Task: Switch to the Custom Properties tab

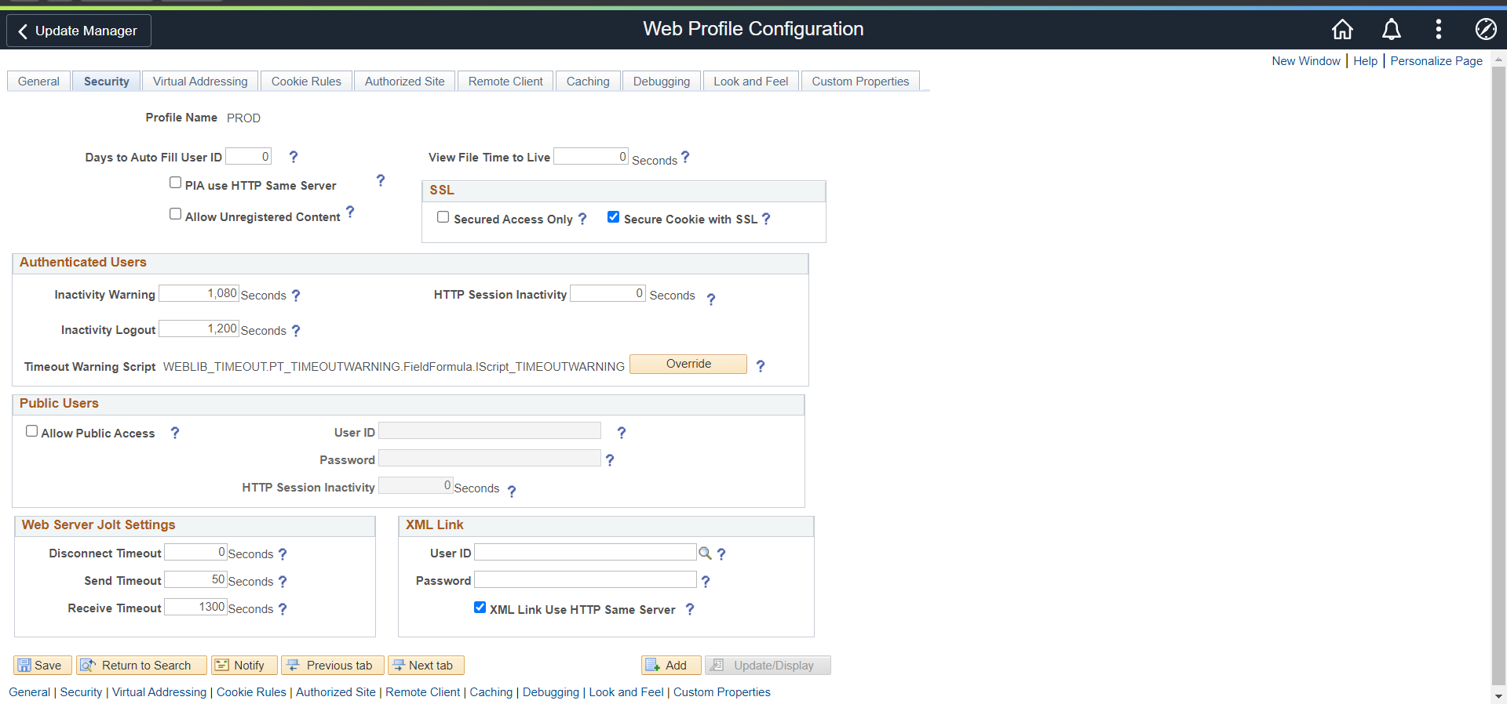Action: [860, 82]
